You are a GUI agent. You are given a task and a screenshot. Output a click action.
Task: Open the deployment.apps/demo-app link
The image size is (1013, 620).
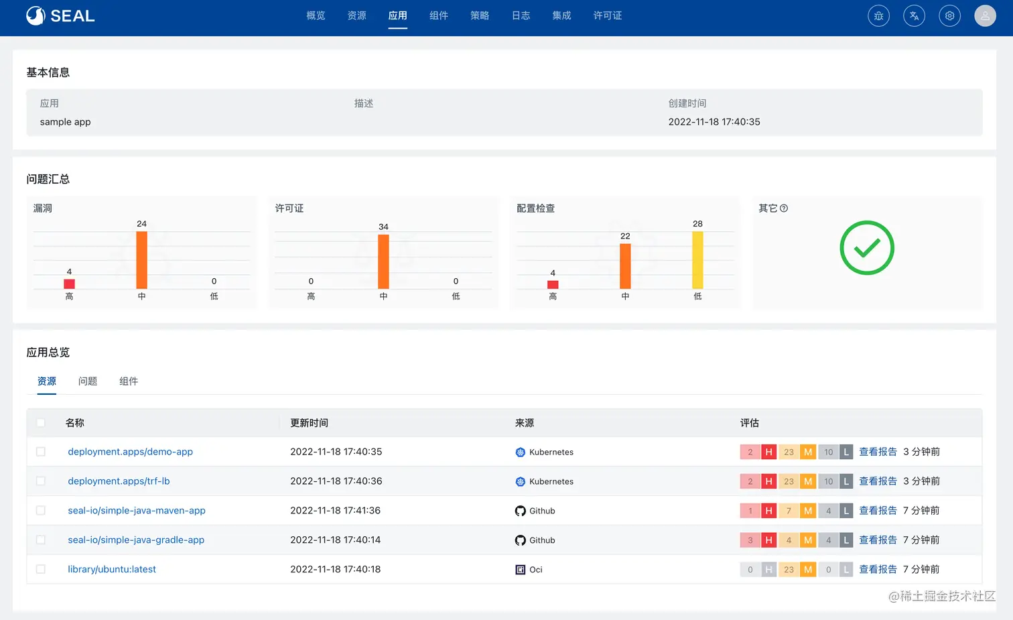coord(130,452)
